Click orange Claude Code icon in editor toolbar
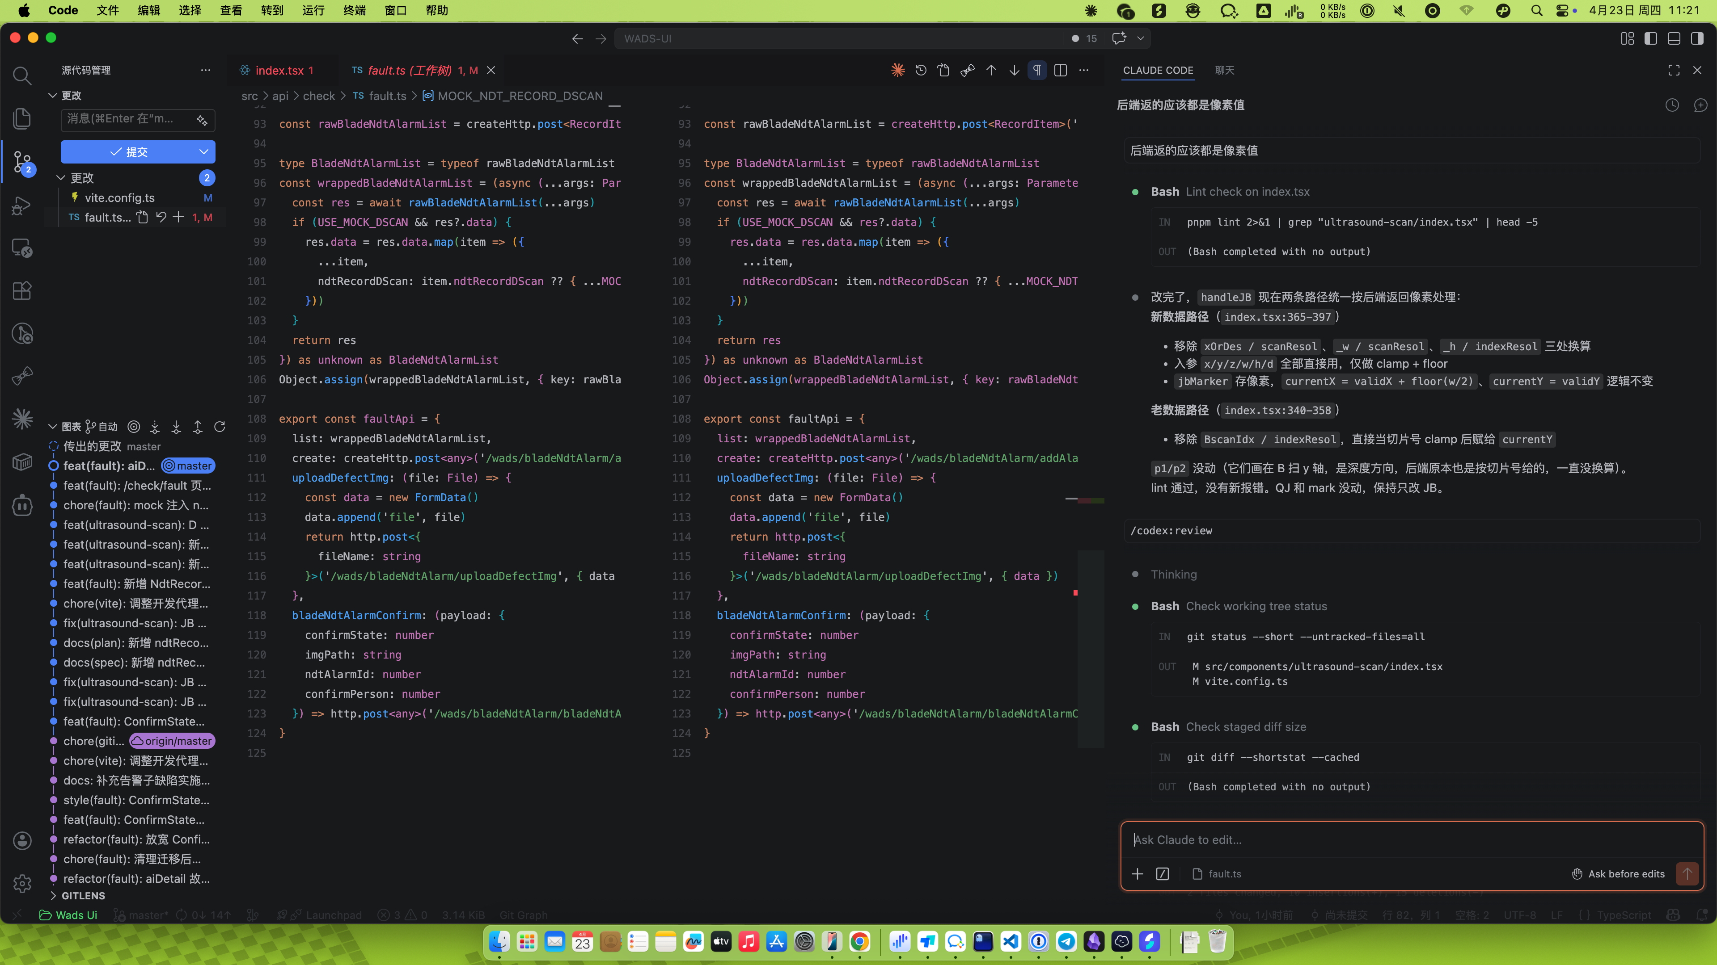Image resolution: width=1717 pixels, height=965 pixels. coord(898,70)
